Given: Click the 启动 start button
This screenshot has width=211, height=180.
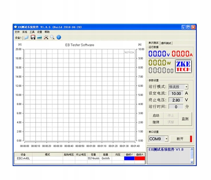Looking at the screenshot, I should coord(156,115).
